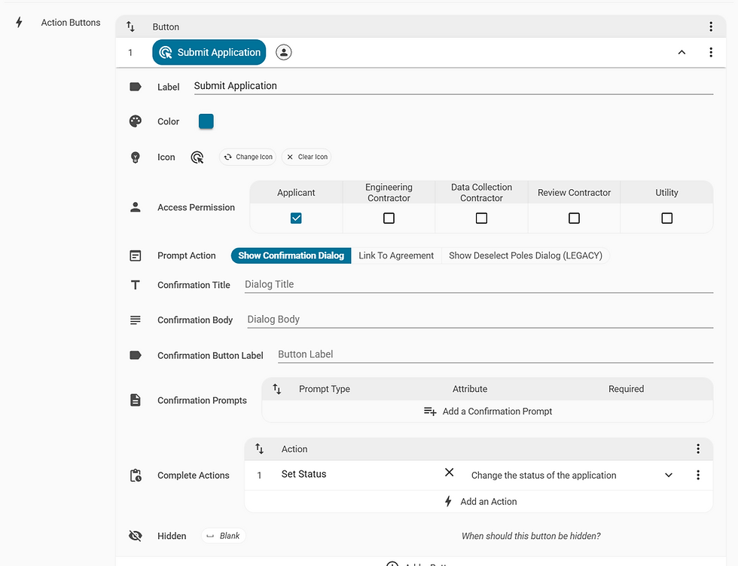Click the Blank hidden condition chip

[223, 536]
